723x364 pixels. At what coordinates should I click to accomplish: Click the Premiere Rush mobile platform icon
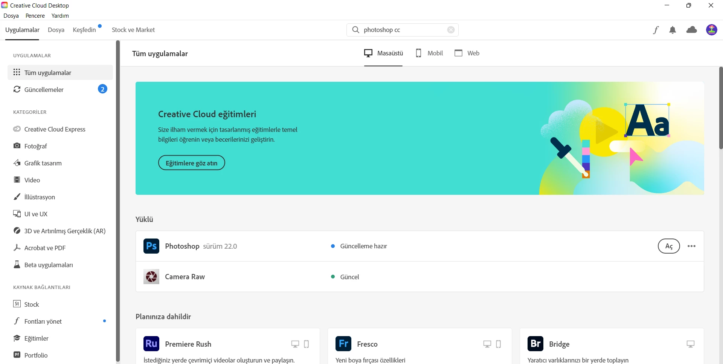tap(307, 344)
